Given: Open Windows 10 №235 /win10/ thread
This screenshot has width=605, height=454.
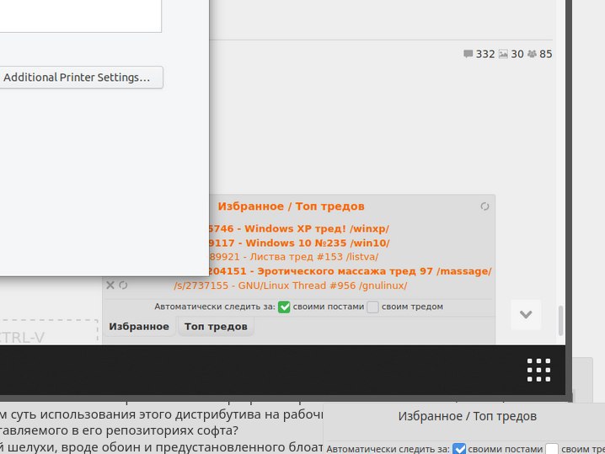Looking at the screenshot, I should click(x=299, y=243).
